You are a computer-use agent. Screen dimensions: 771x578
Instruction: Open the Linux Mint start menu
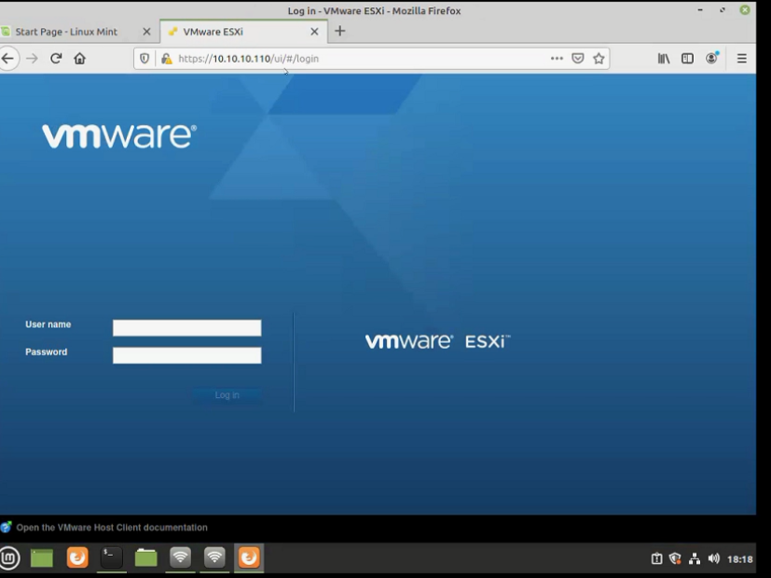(x=8, y=557)
